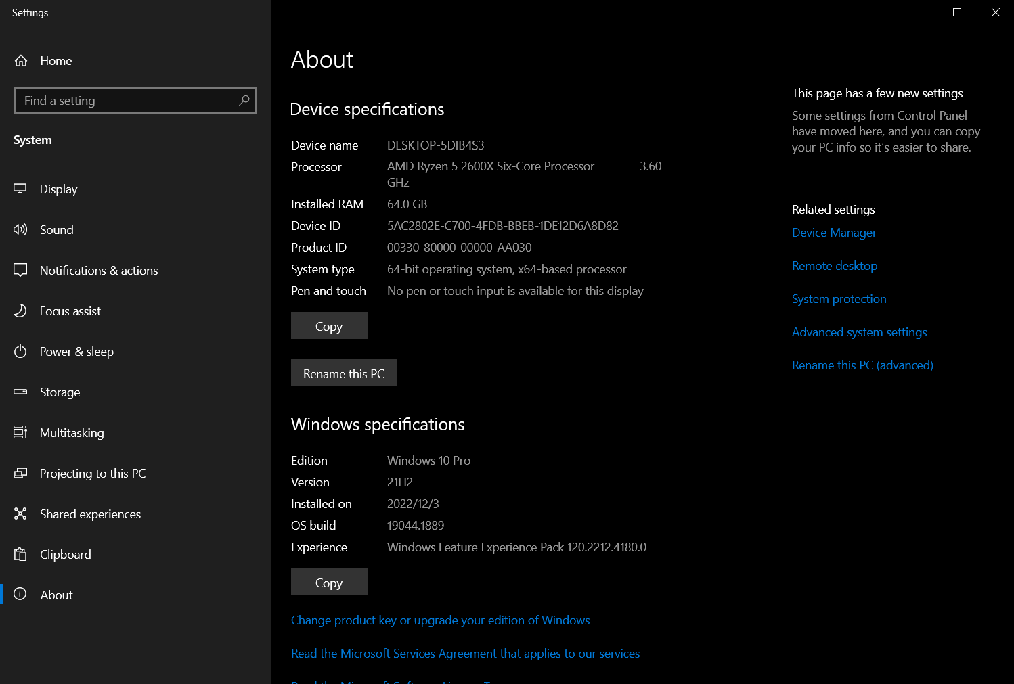This screenshot has height=684, width=1014.
Task: Open Device Manager link
Action: [834, 233]
